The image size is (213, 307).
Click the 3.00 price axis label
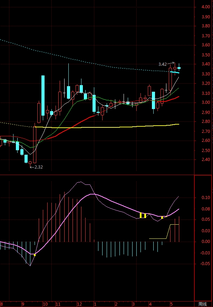[206, 102]
